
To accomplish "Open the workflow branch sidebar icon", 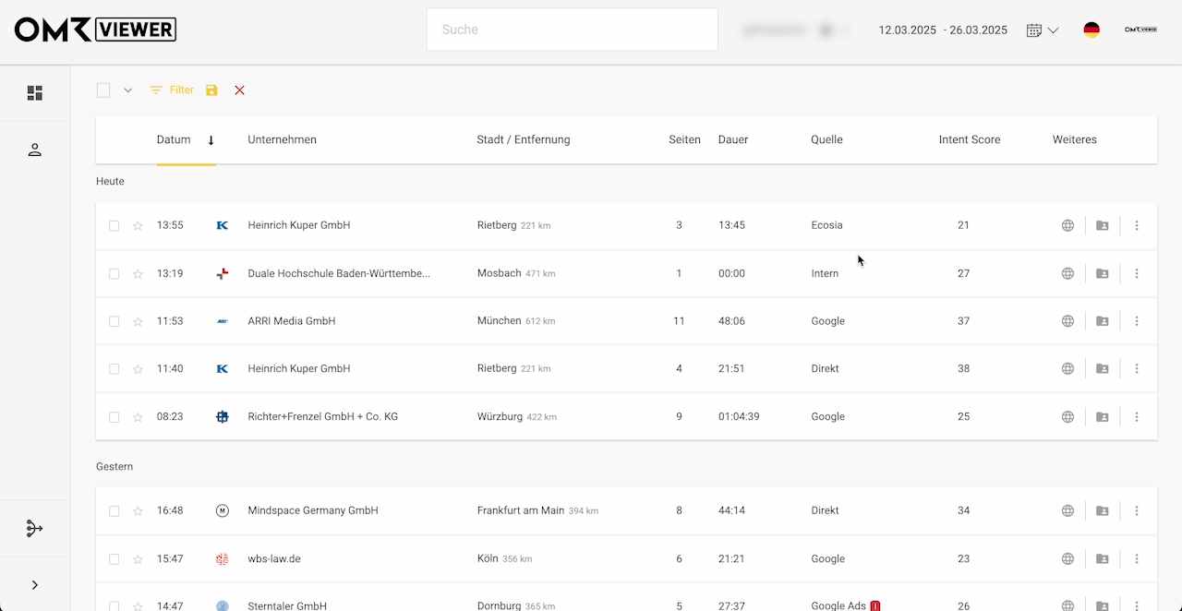I will 35,529.
